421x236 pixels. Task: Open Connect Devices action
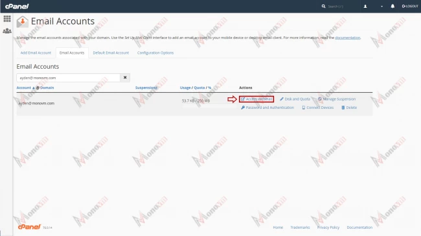(317, 108)
